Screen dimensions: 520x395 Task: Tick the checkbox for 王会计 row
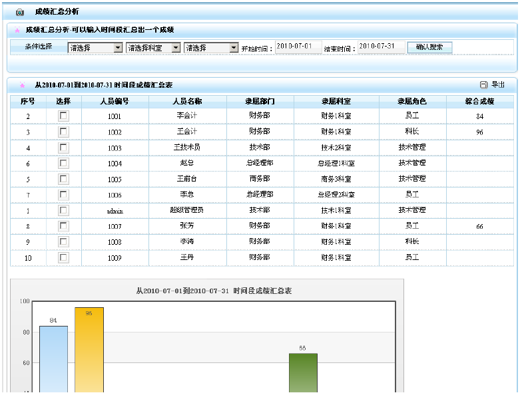[x=63, y=132]
